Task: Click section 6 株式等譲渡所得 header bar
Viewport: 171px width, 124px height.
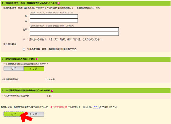Action: click(86, 90)
